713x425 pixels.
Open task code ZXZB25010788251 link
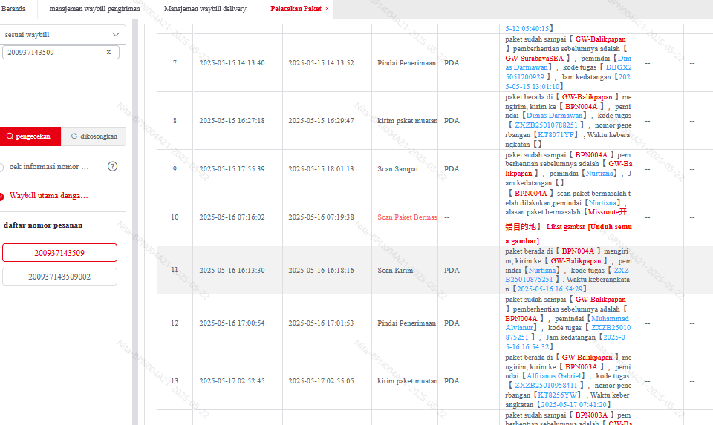click(546, 125)
